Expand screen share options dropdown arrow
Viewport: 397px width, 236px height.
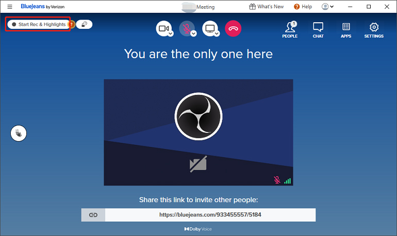pyautogui.click(x=217, y=33)
